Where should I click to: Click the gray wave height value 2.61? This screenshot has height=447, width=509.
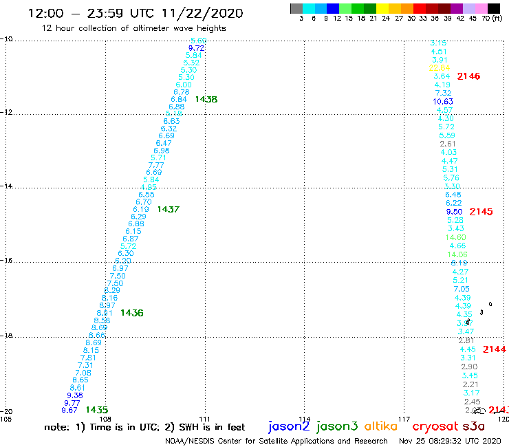(448, 144)
